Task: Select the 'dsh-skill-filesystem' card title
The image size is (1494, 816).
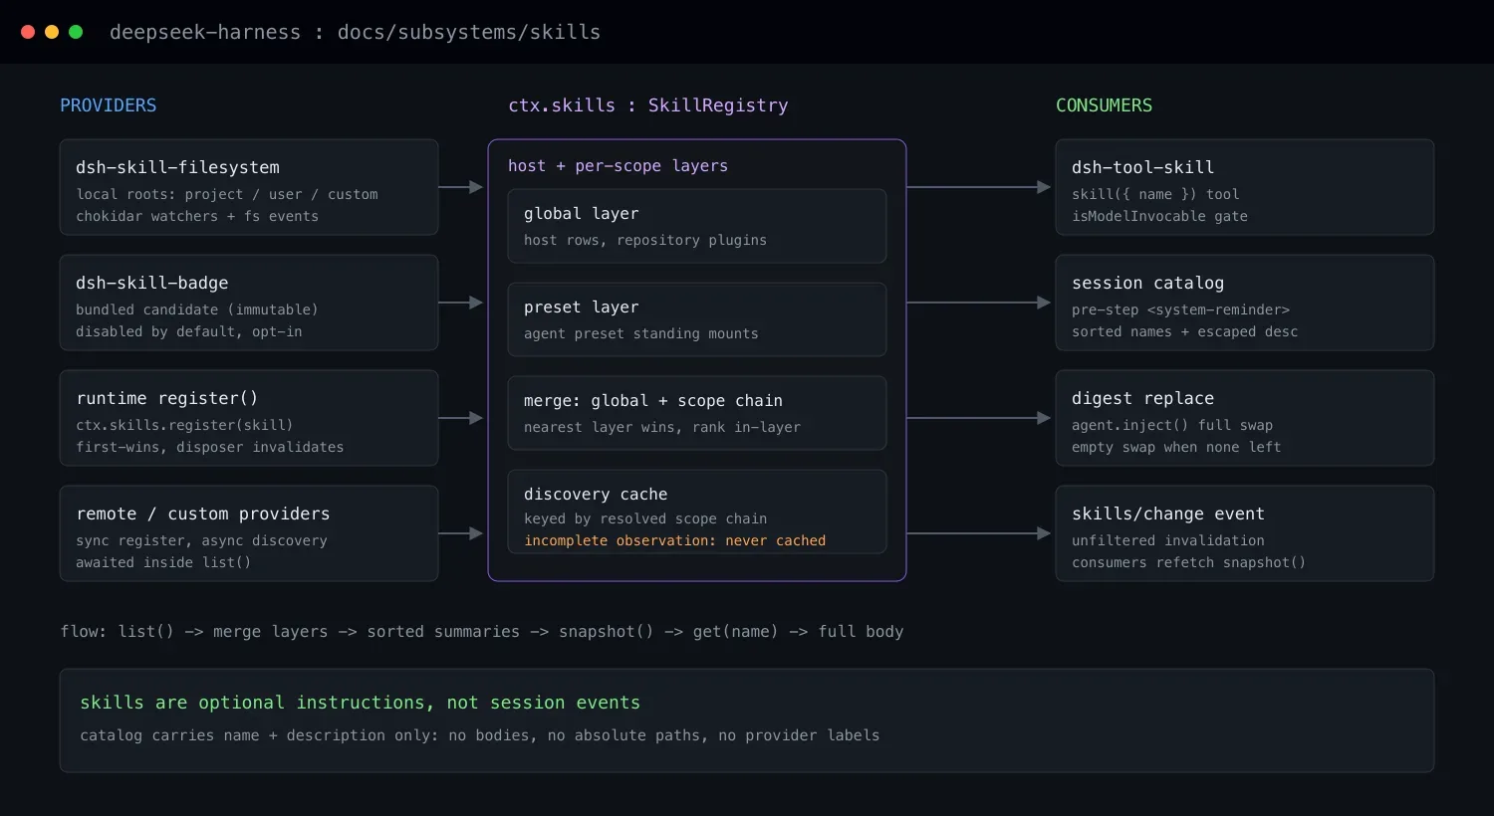Action: click(177, 167)
